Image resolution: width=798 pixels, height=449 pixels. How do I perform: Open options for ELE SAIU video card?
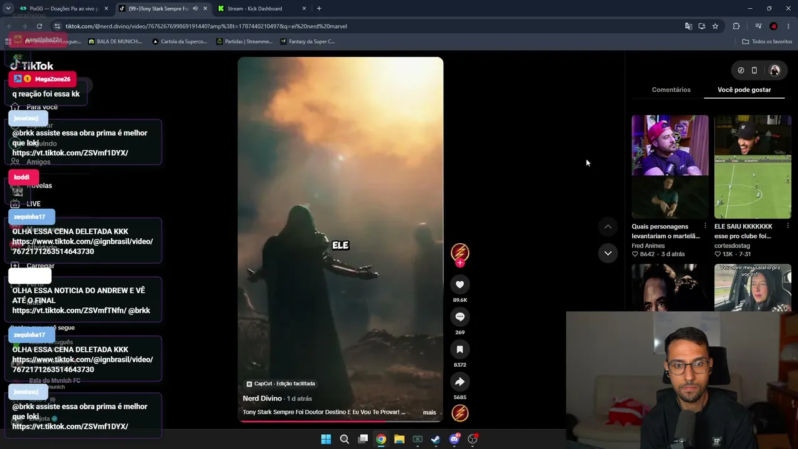point(788,226)
